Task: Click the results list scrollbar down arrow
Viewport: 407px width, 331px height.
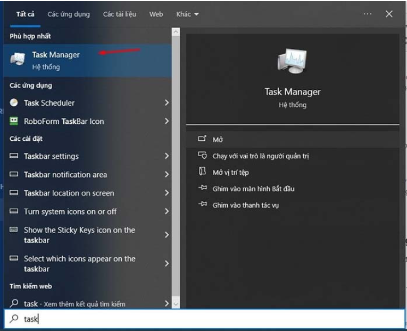Action: (x=176, y=304)
